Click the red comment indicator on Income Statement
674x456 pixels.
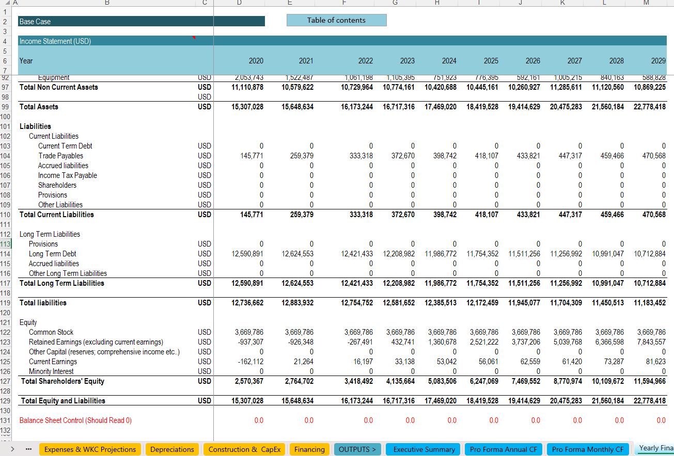[193, 38]
